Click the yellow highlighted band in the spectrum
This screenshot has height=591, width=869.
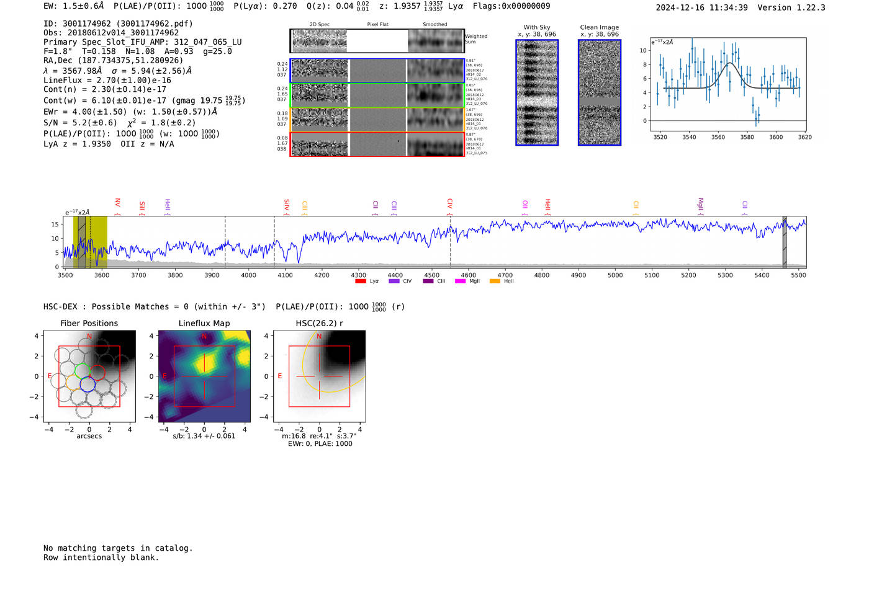point(91,242)
